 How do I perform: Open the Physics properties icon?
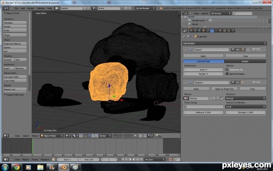(x=233, y=31)
